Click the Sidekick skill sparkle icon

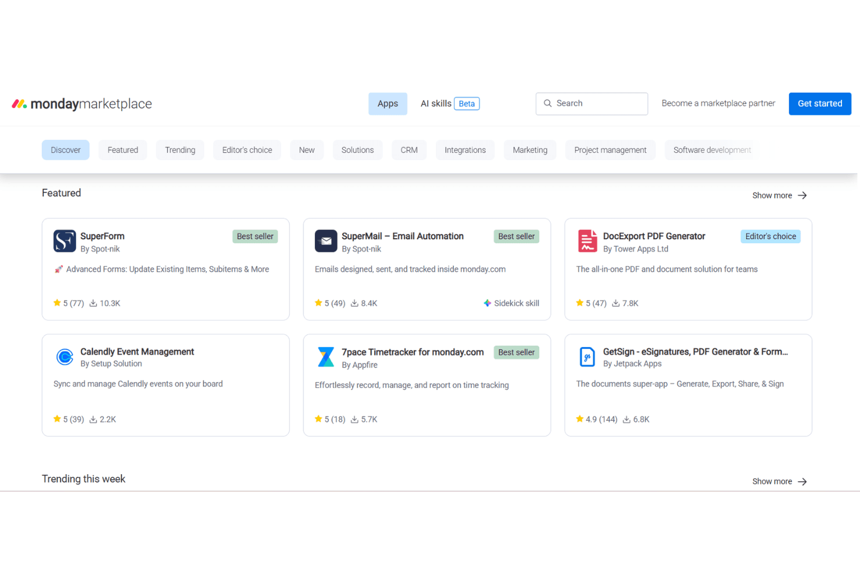point(488,303)
